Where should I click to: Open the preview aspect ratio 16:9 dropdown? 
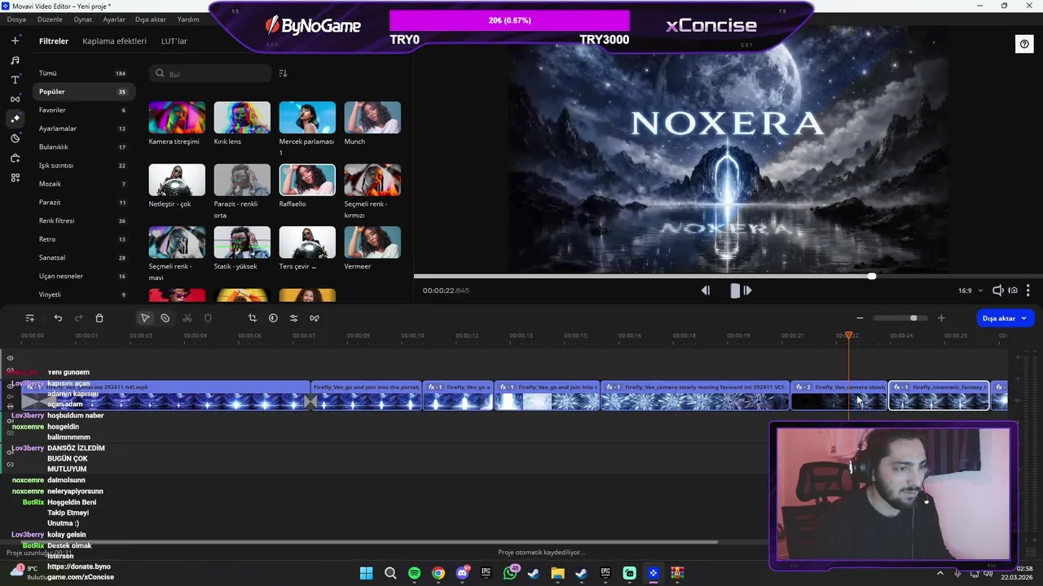point(970,291)
